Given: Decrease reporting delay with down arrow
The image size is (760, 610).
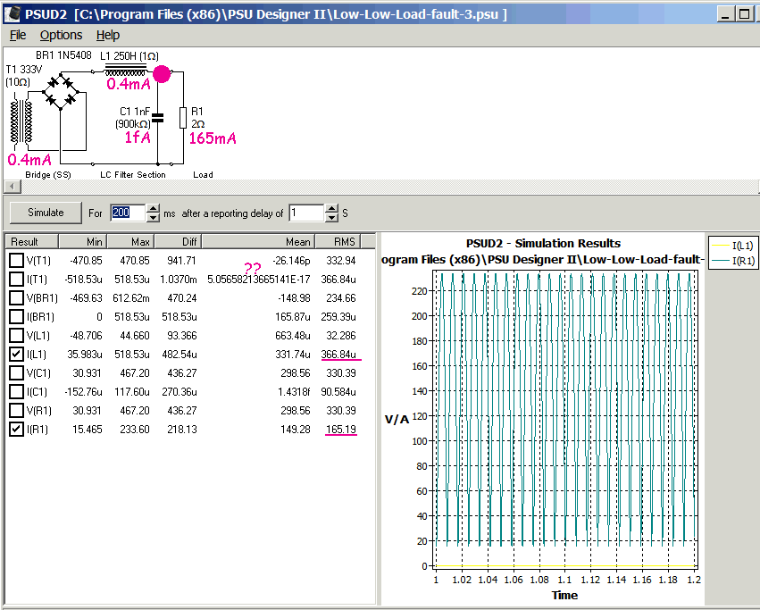Looking at the screenshot, I should pos(331,218).
